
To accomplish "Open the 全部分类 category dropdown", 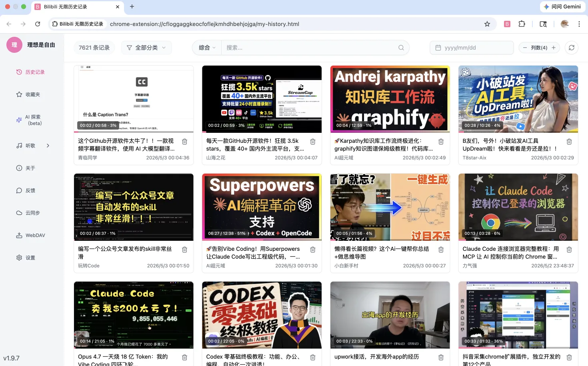I will pyautogui.click(x=146, y=48).
